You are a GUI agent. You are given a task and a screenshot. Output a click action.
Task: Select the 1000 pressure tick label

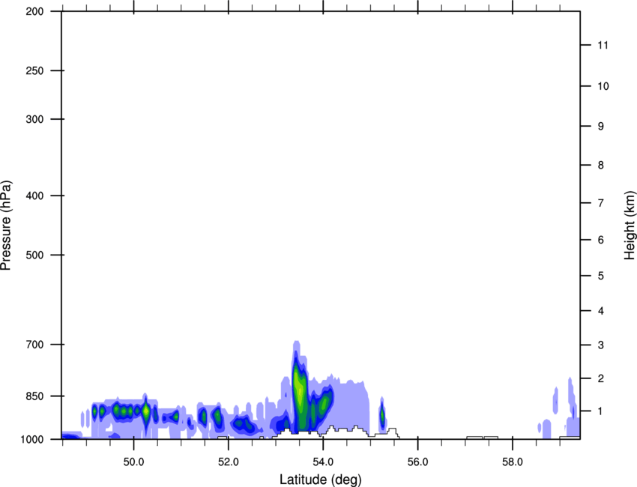pos(31,439)
